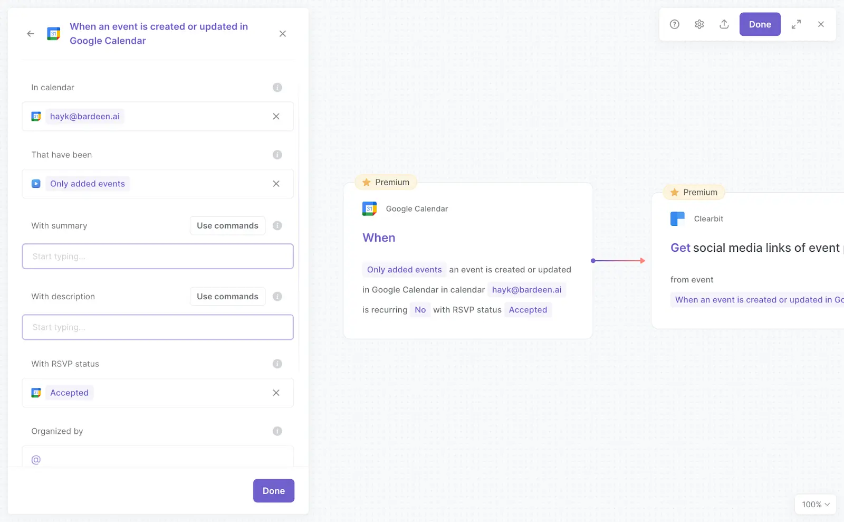Open the help question mark icon
Screen dimensions: 844x522
675,24
